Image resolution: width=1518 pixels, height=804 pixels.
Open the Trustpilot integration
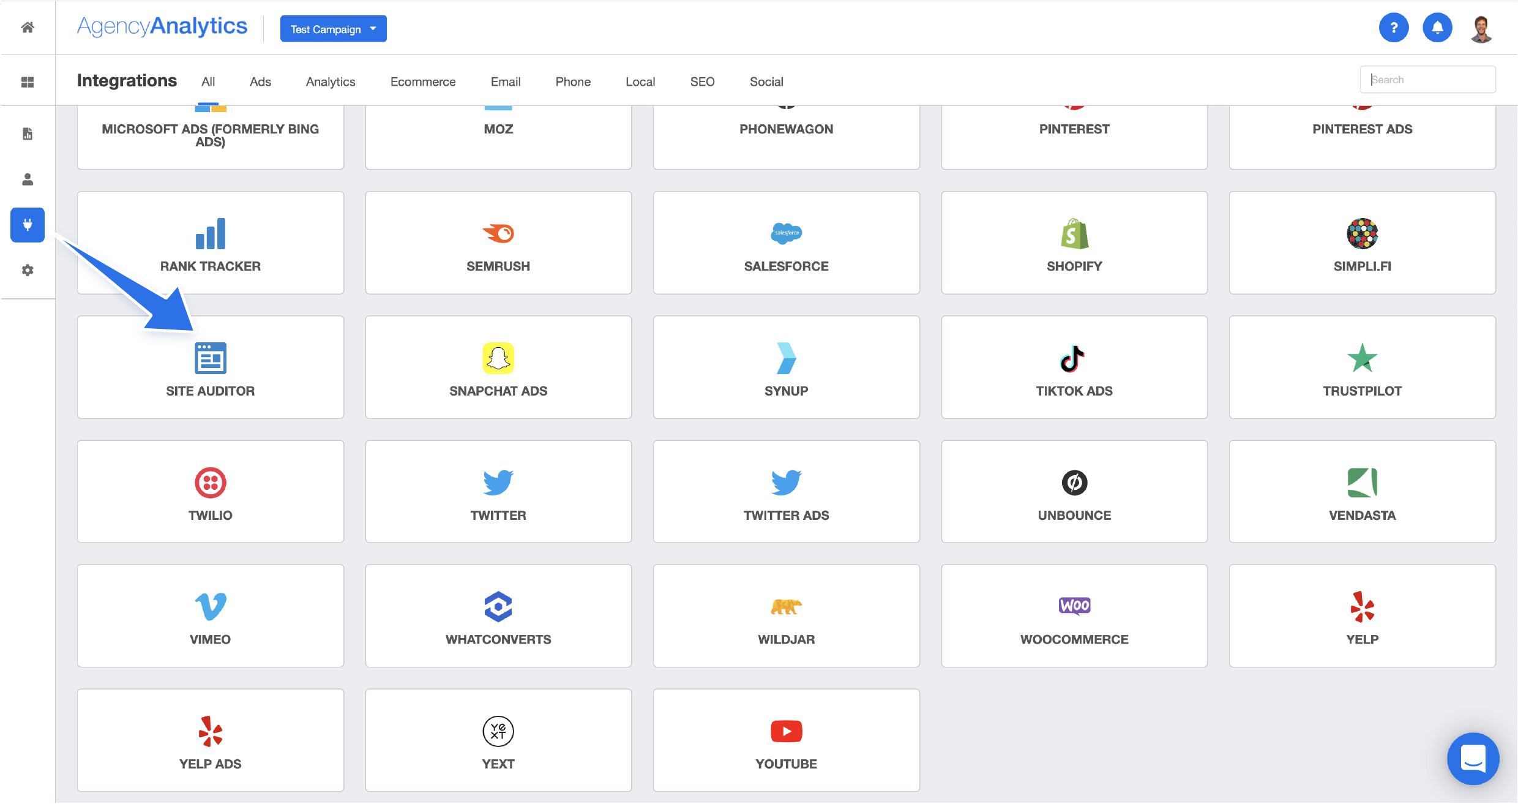pos(1363,367)
